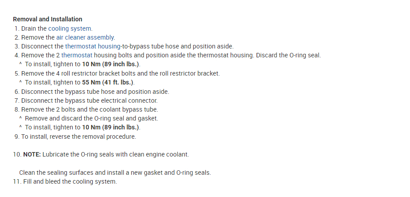Click the Removal and Installation heading
The height and width of the screenshot is (197, 410).
pos(48,19)
